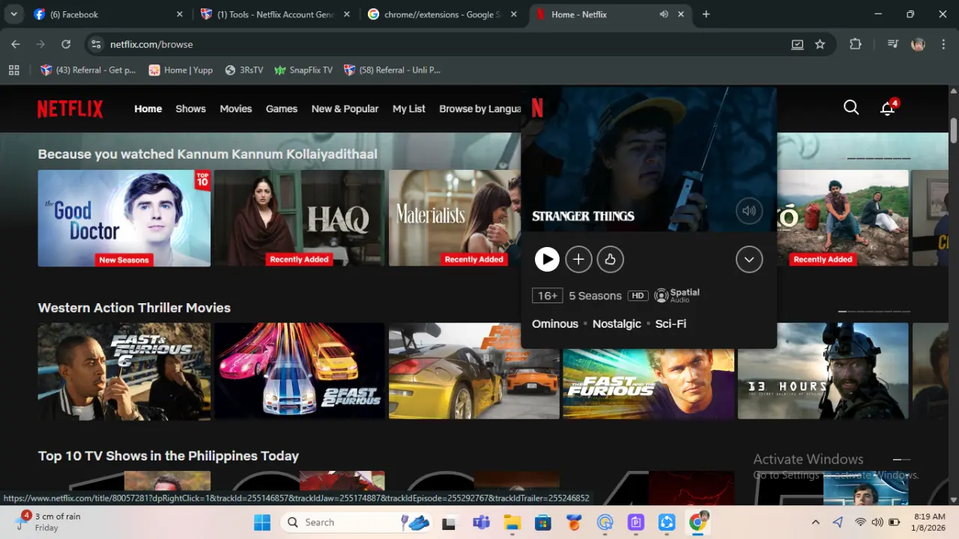Image resolution: width=959 pixels, height=539 pixels.
Task: Open Microsoft Teams from the taskbar
Action: pyautogui.click(x=481, y=523)
